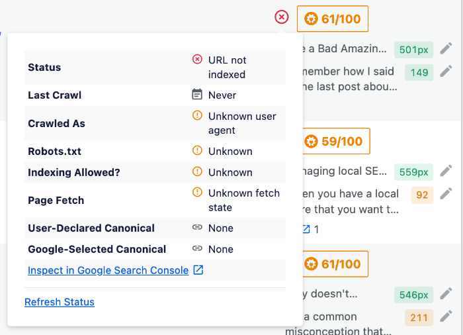Click the 149 description length badge
Image resolution: width=463 pixels, height=335 pixels.
[x=419, y=72]
